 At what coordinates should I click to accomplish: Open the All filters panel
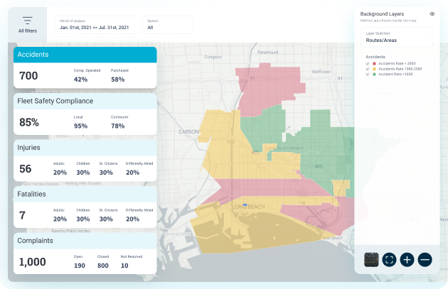(27, 25)
